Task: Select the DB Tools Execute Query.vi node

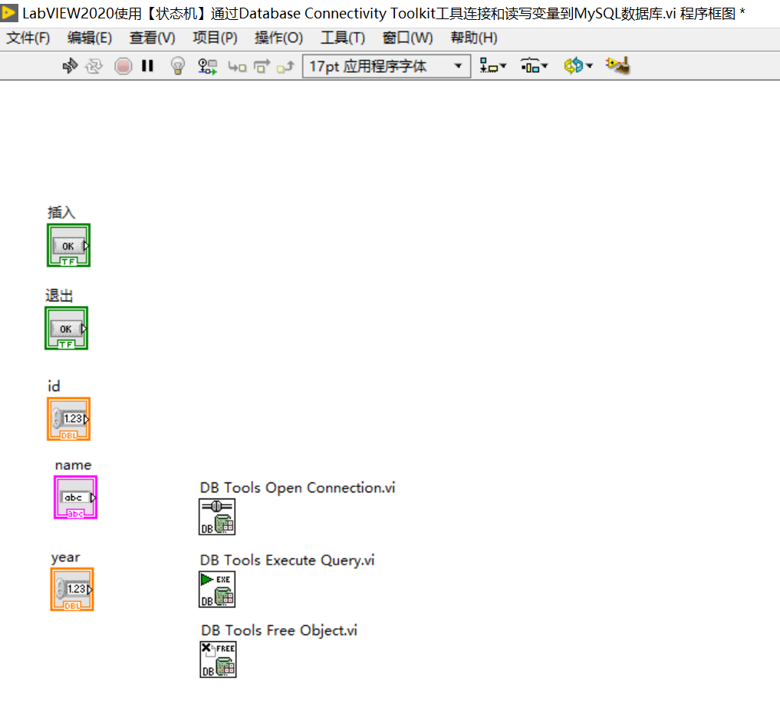Action: click(217, 590)
